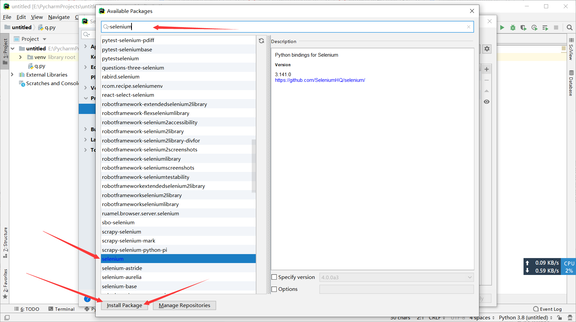The width and height of the screenshot is (576, 322).
Task: Collapse the untitled project root node
Action: (13, 49)
